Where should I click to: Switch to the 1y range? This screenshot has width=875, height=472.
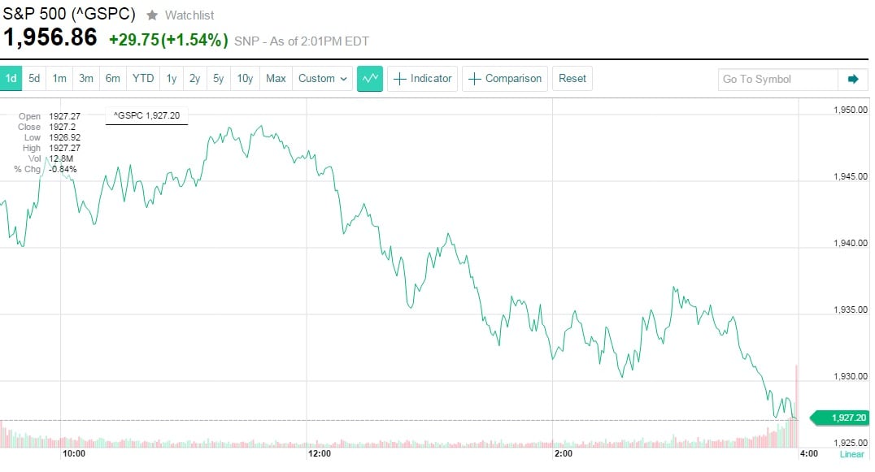click(x=172, y=79)
